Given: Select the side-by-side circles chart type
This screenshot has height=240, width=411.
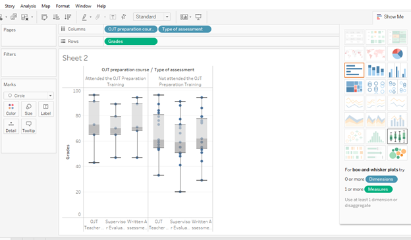Looking at the screenshot, I should coord(397,87).
